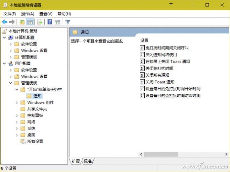Collapse 管理模板 under 用户配置
The width and height of the screenshot is (230, 172).
tap(10, 83)
